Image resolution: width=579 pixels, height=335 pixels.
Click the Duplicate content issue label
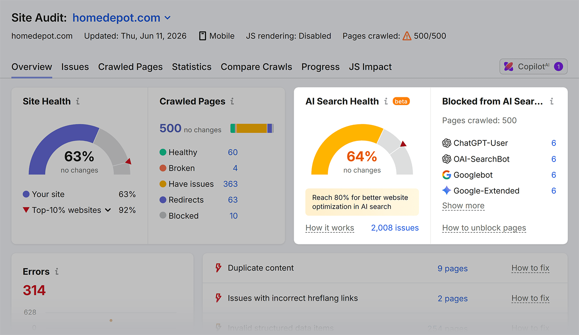(261, 268)
